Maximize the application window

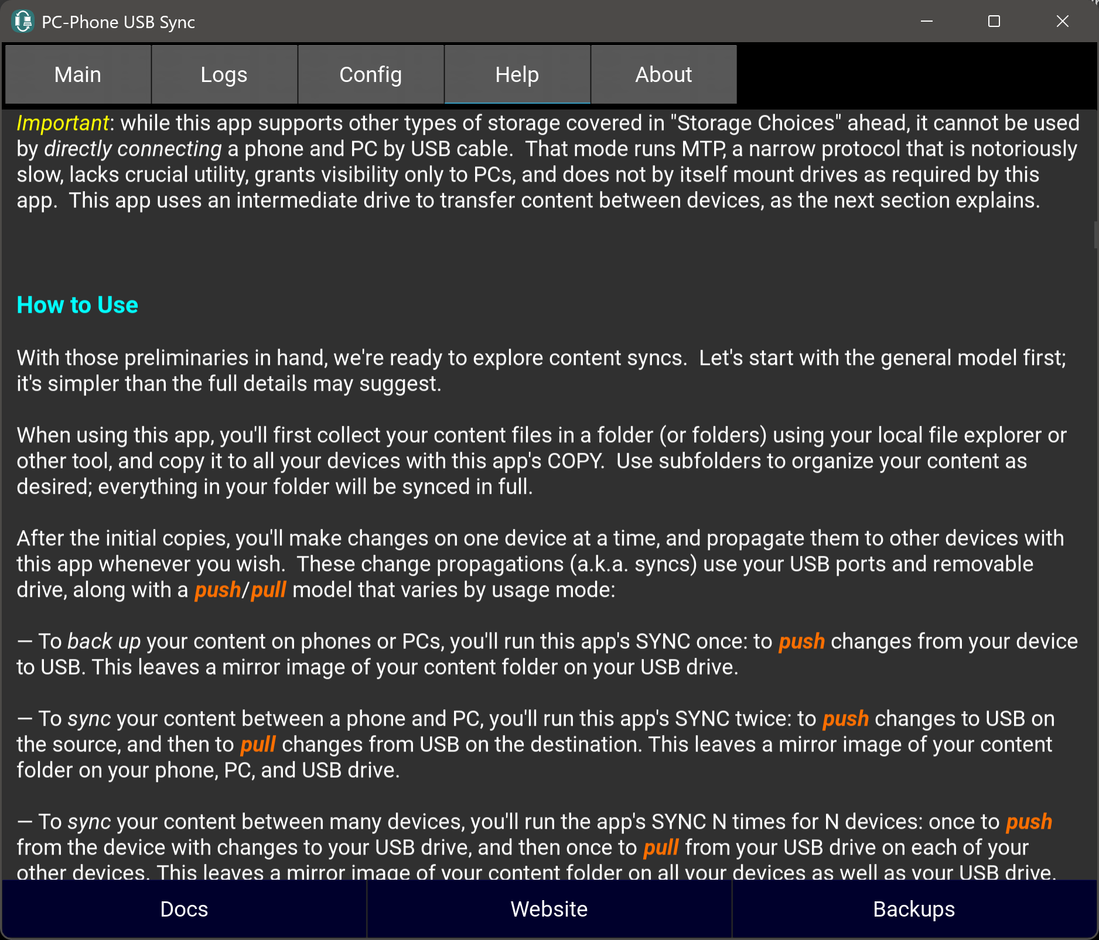click(994, 22)
